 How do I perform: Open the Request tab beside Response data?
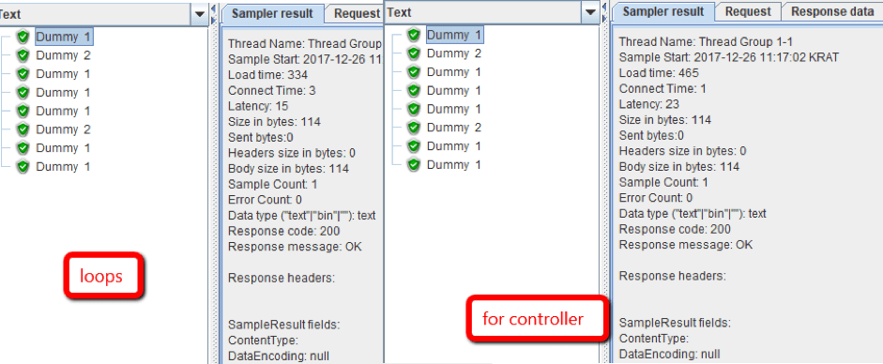point(748,11)
